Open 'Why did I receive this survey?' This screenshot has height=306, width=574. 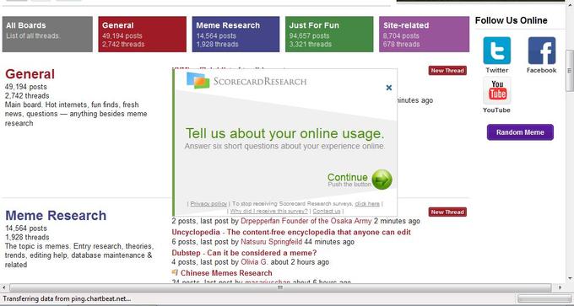click(268, 211)
